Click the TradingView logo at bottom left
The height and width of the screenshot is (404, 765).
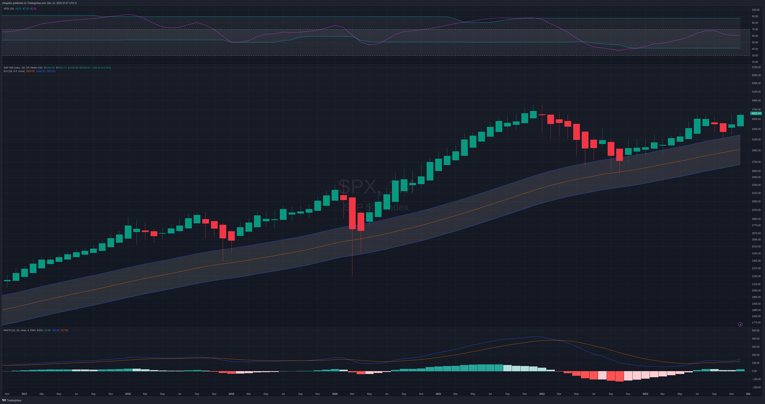11,401
